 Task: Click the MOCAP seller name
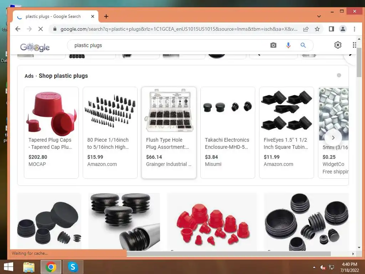(37, 164)
